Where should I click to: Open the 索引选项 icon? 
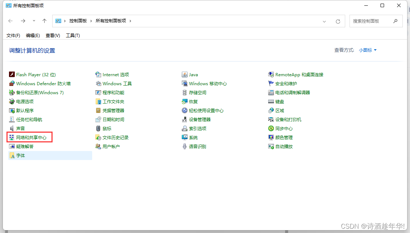click(x=185, y=128)
